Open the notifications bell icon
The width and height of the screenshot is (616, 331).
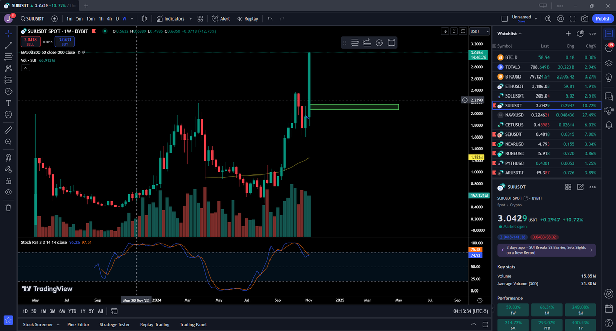609,125
